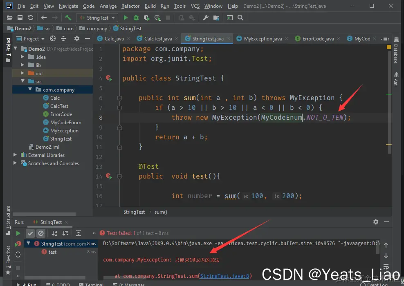
Task: Open StringTest run configuration dropdown
Action: [97, 18]
